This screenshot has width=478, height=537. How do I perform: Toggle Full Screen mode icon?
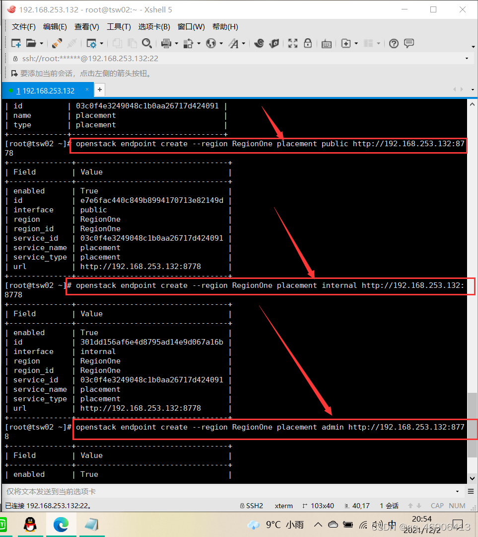tap(293, 43)
